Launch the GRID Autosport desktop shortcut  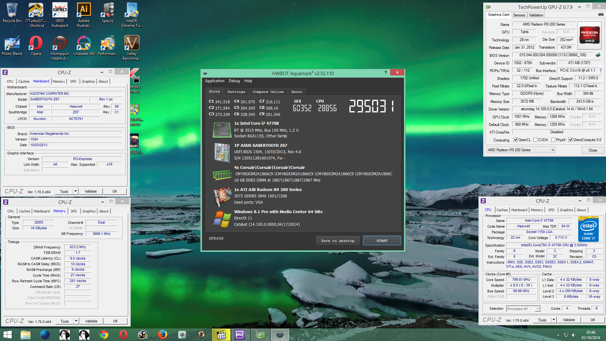pos(60,15)
